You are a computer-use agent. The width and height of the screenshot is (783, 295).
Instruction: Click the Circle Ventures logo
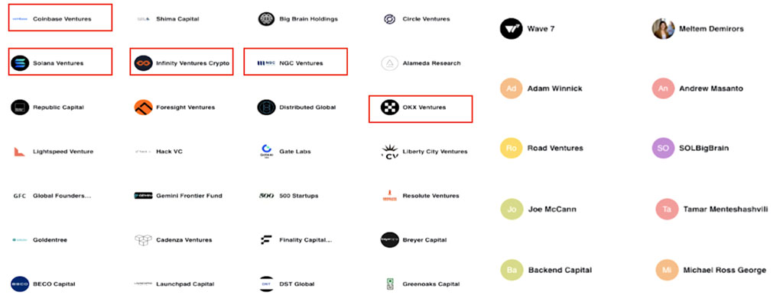click(389, 19)
